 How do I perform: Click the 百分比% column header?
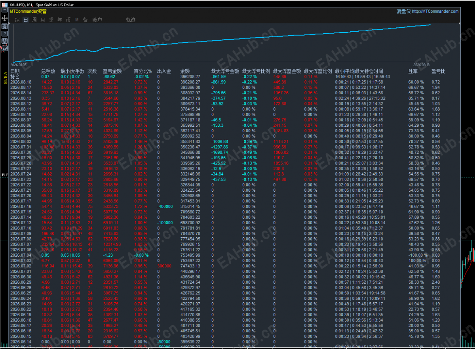pyautogui.click(x=143, y=71)
